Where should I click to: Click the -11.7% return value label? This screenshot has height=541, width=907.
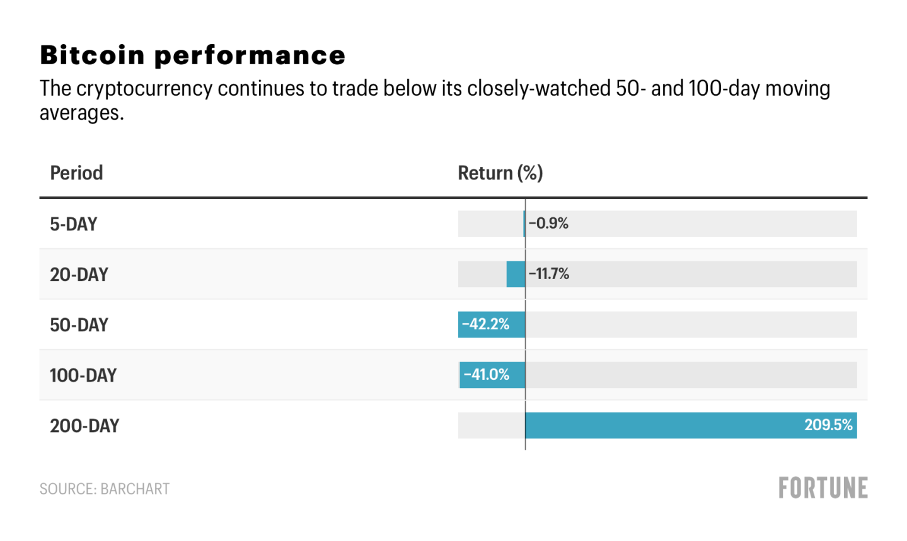click(x=549, y=274)
